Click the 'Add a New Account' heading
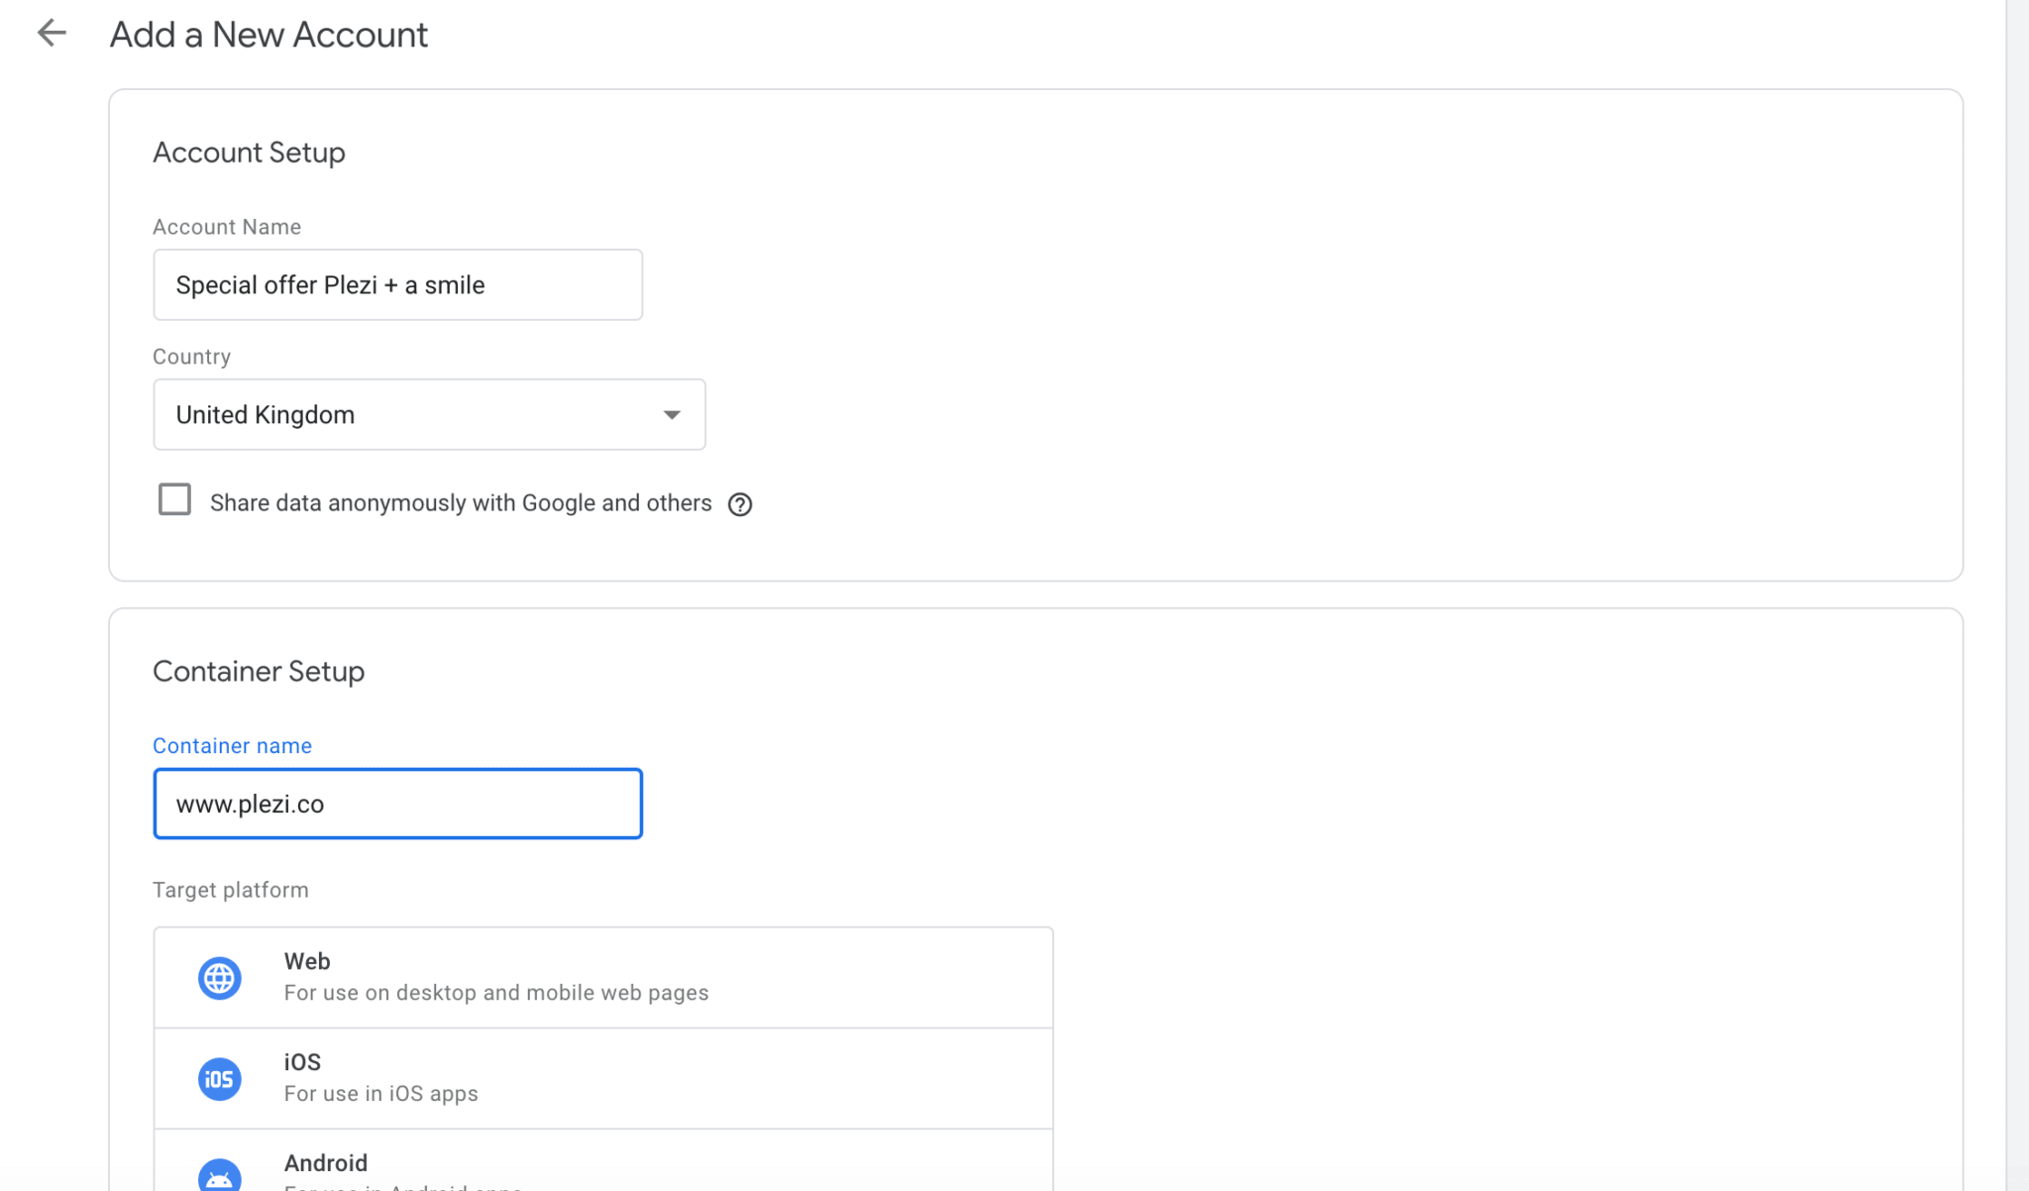 click(x=268, y=35)
